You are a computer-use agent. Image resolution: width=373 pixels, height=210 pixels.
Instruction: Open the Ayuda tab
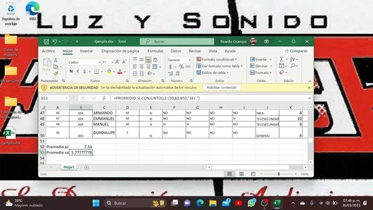click(x=230, y=51)
